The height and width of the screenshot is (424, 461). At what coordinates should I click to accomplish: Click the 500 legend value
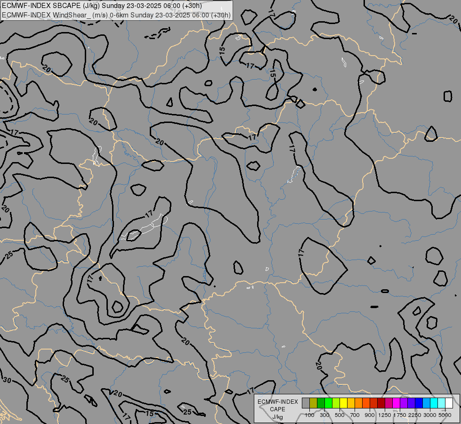tap(340, 415)
